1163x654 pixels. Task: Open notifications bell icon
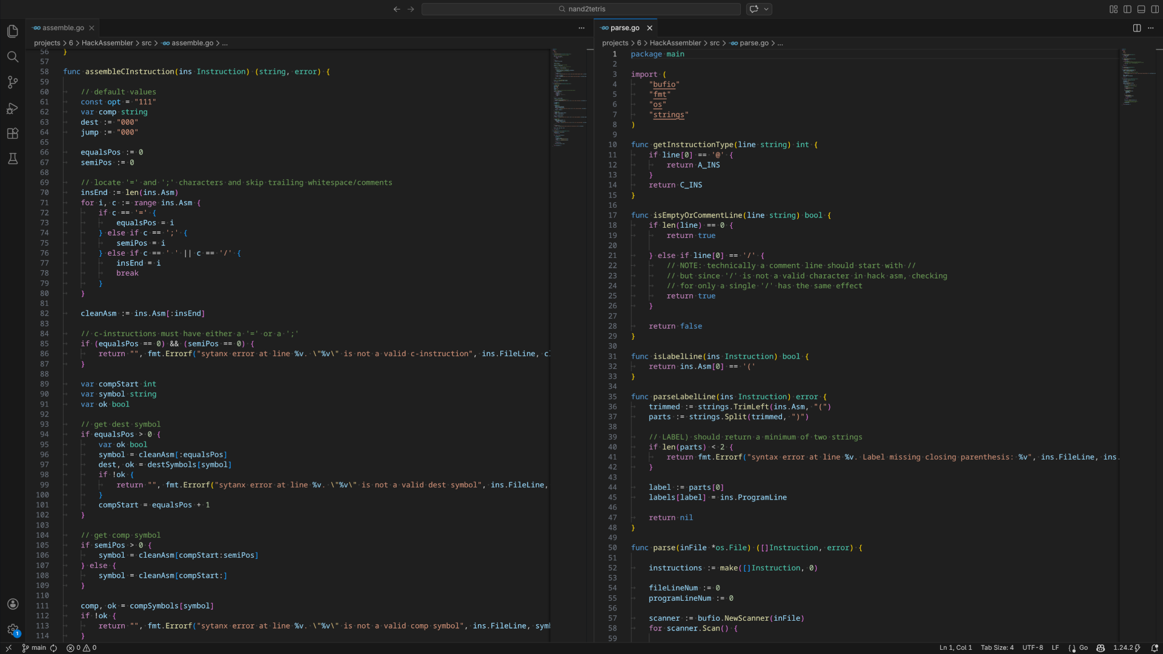[x=1155, y=648]
